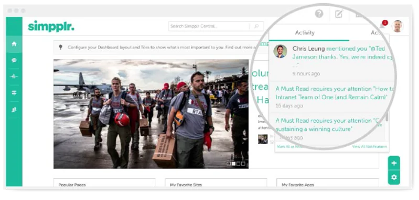
Task: Click the small author thumbnail beside the carousel
Action: tap(263, 139)
